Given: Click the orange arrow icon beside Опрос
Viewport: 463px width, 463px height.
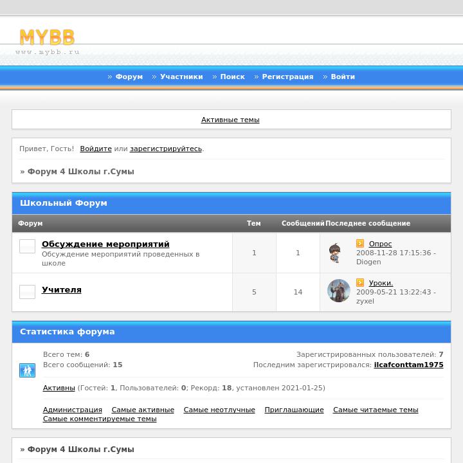Looking at the screenshot, I should click(x=360, y=243).
